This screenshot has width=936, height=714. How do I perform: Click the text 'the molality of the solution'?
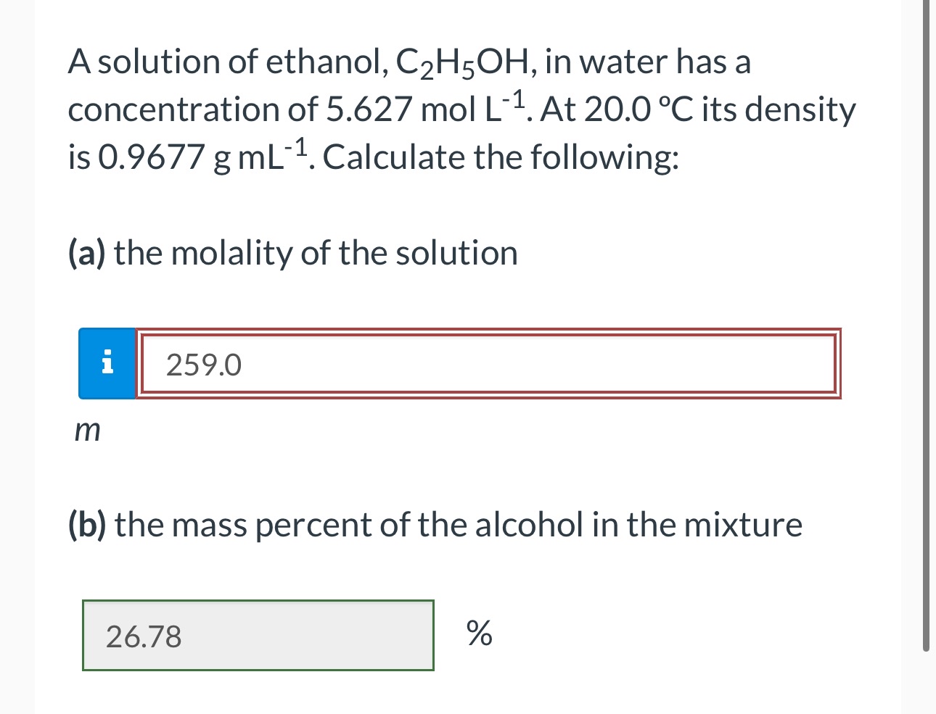(316, 254)
